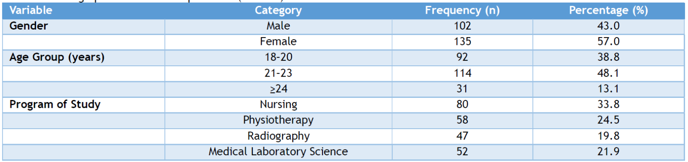Click the Medical Laboratory Science cell
The width and height of the screenshot is (688, 162).
tap(278, 152)
